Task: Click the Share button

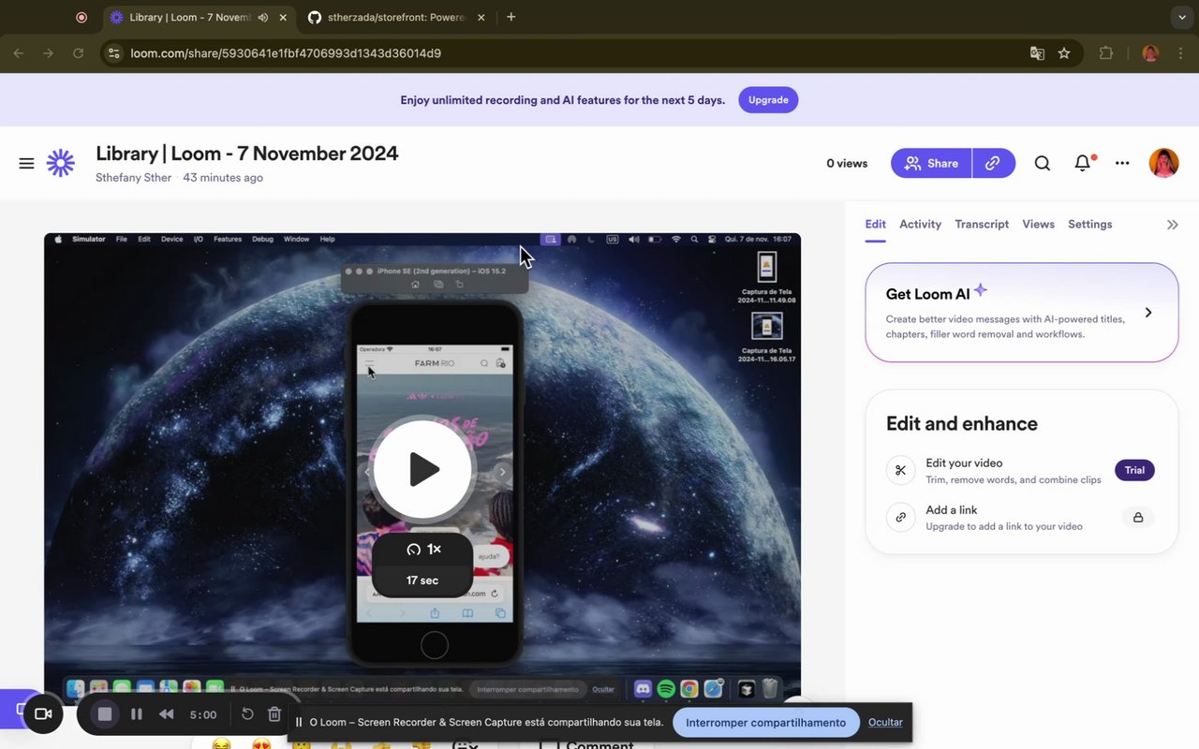Action: (931, 163)
